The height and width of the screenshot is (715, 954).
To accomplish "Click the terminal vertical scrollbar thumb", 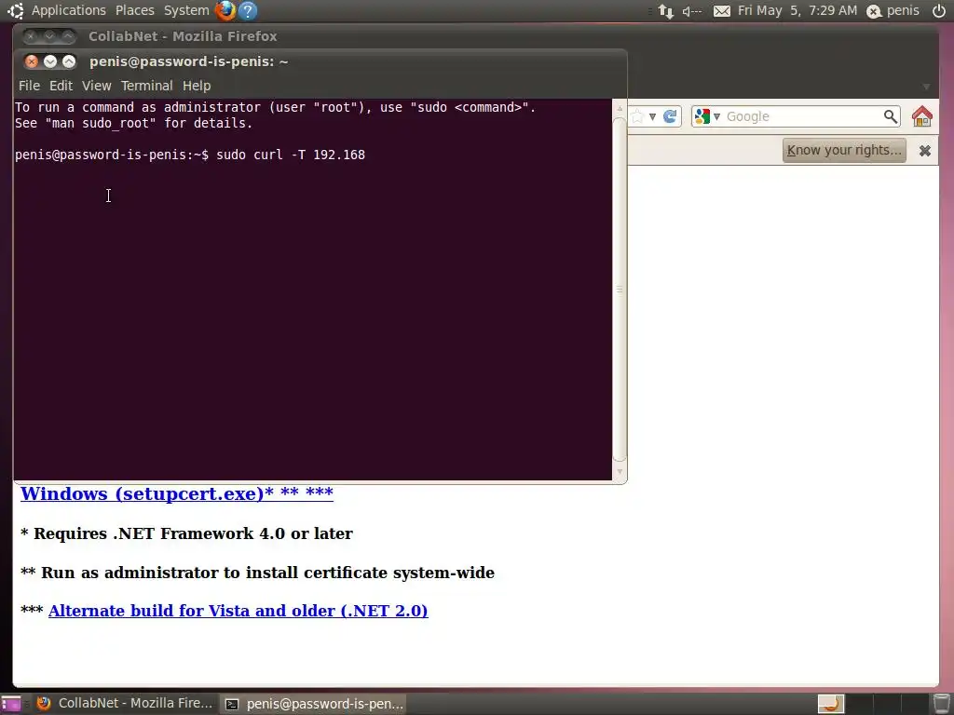I will tap(620, 290).
